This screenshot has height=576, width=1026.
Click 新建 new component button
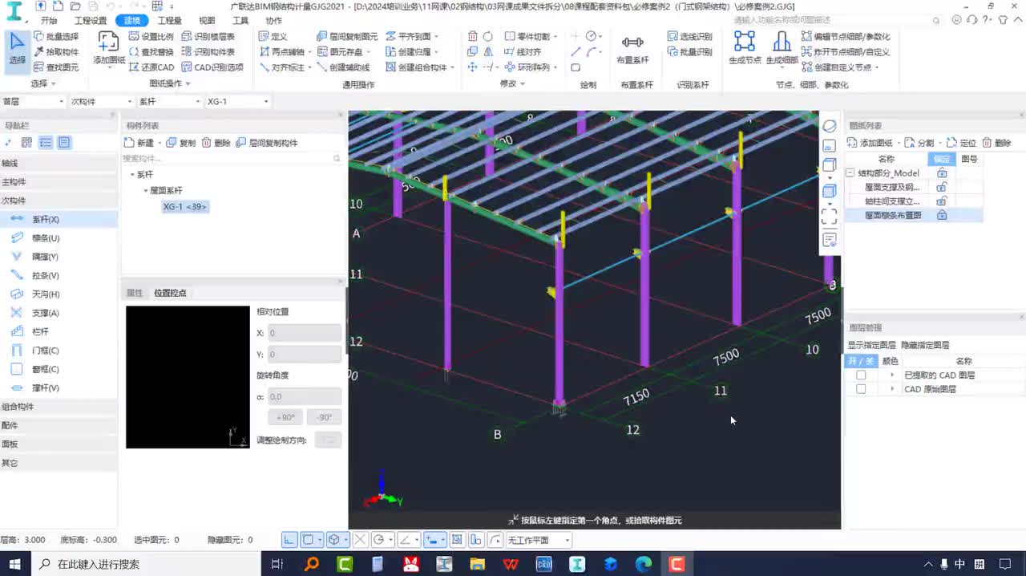click(139, 143)
